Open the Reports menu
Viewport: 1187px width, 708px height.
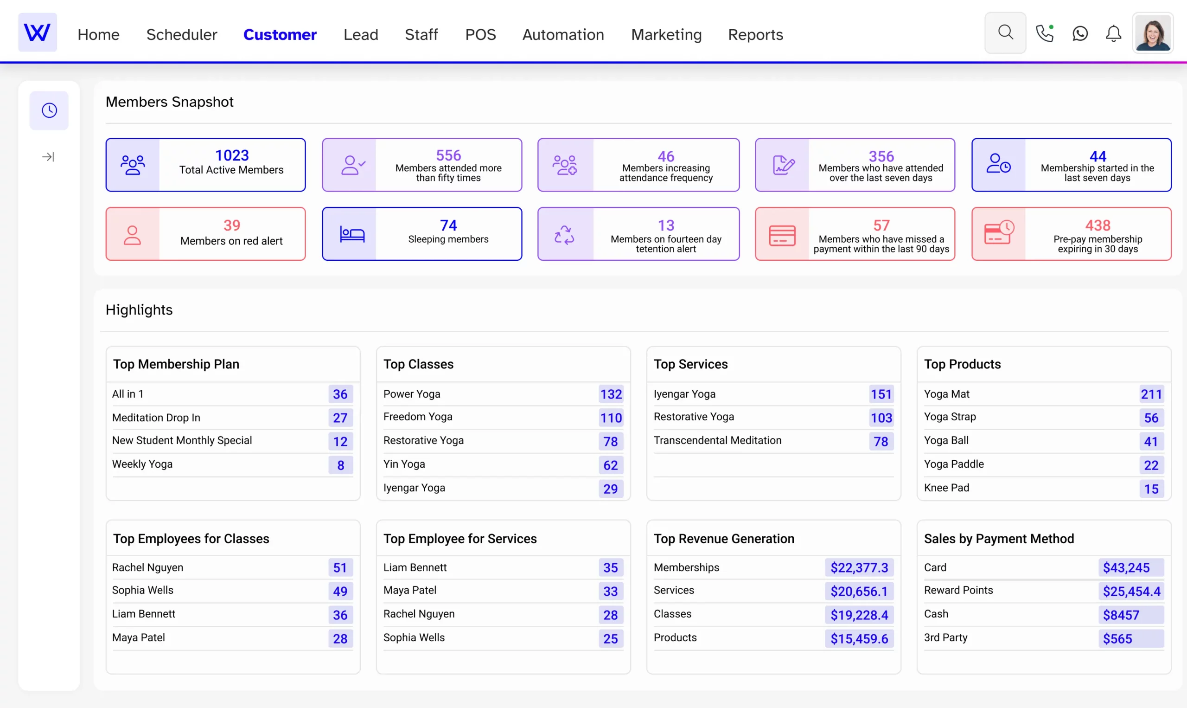coord(756,34)
